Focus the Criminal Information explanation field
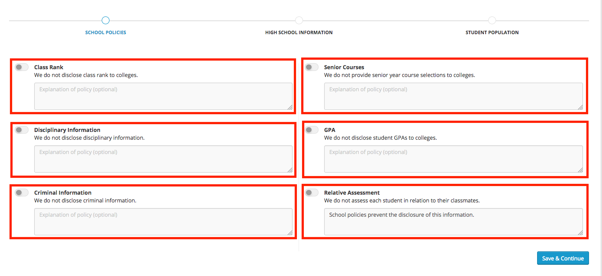 164,221
